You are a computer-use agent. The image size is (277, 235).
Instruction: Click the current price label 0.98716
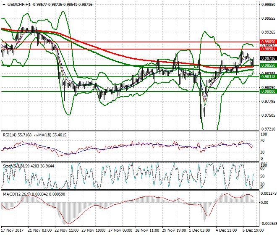pos(267,58)
